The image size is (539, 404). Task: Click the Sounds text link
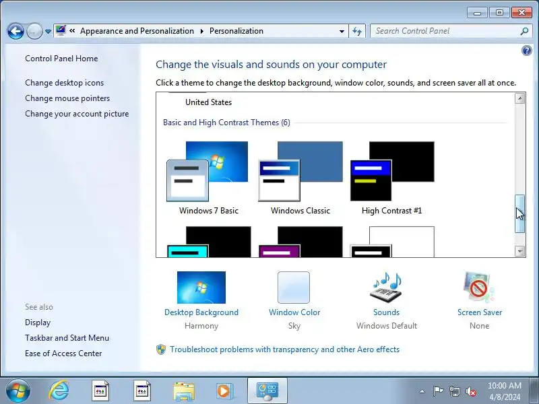point(386,312)
